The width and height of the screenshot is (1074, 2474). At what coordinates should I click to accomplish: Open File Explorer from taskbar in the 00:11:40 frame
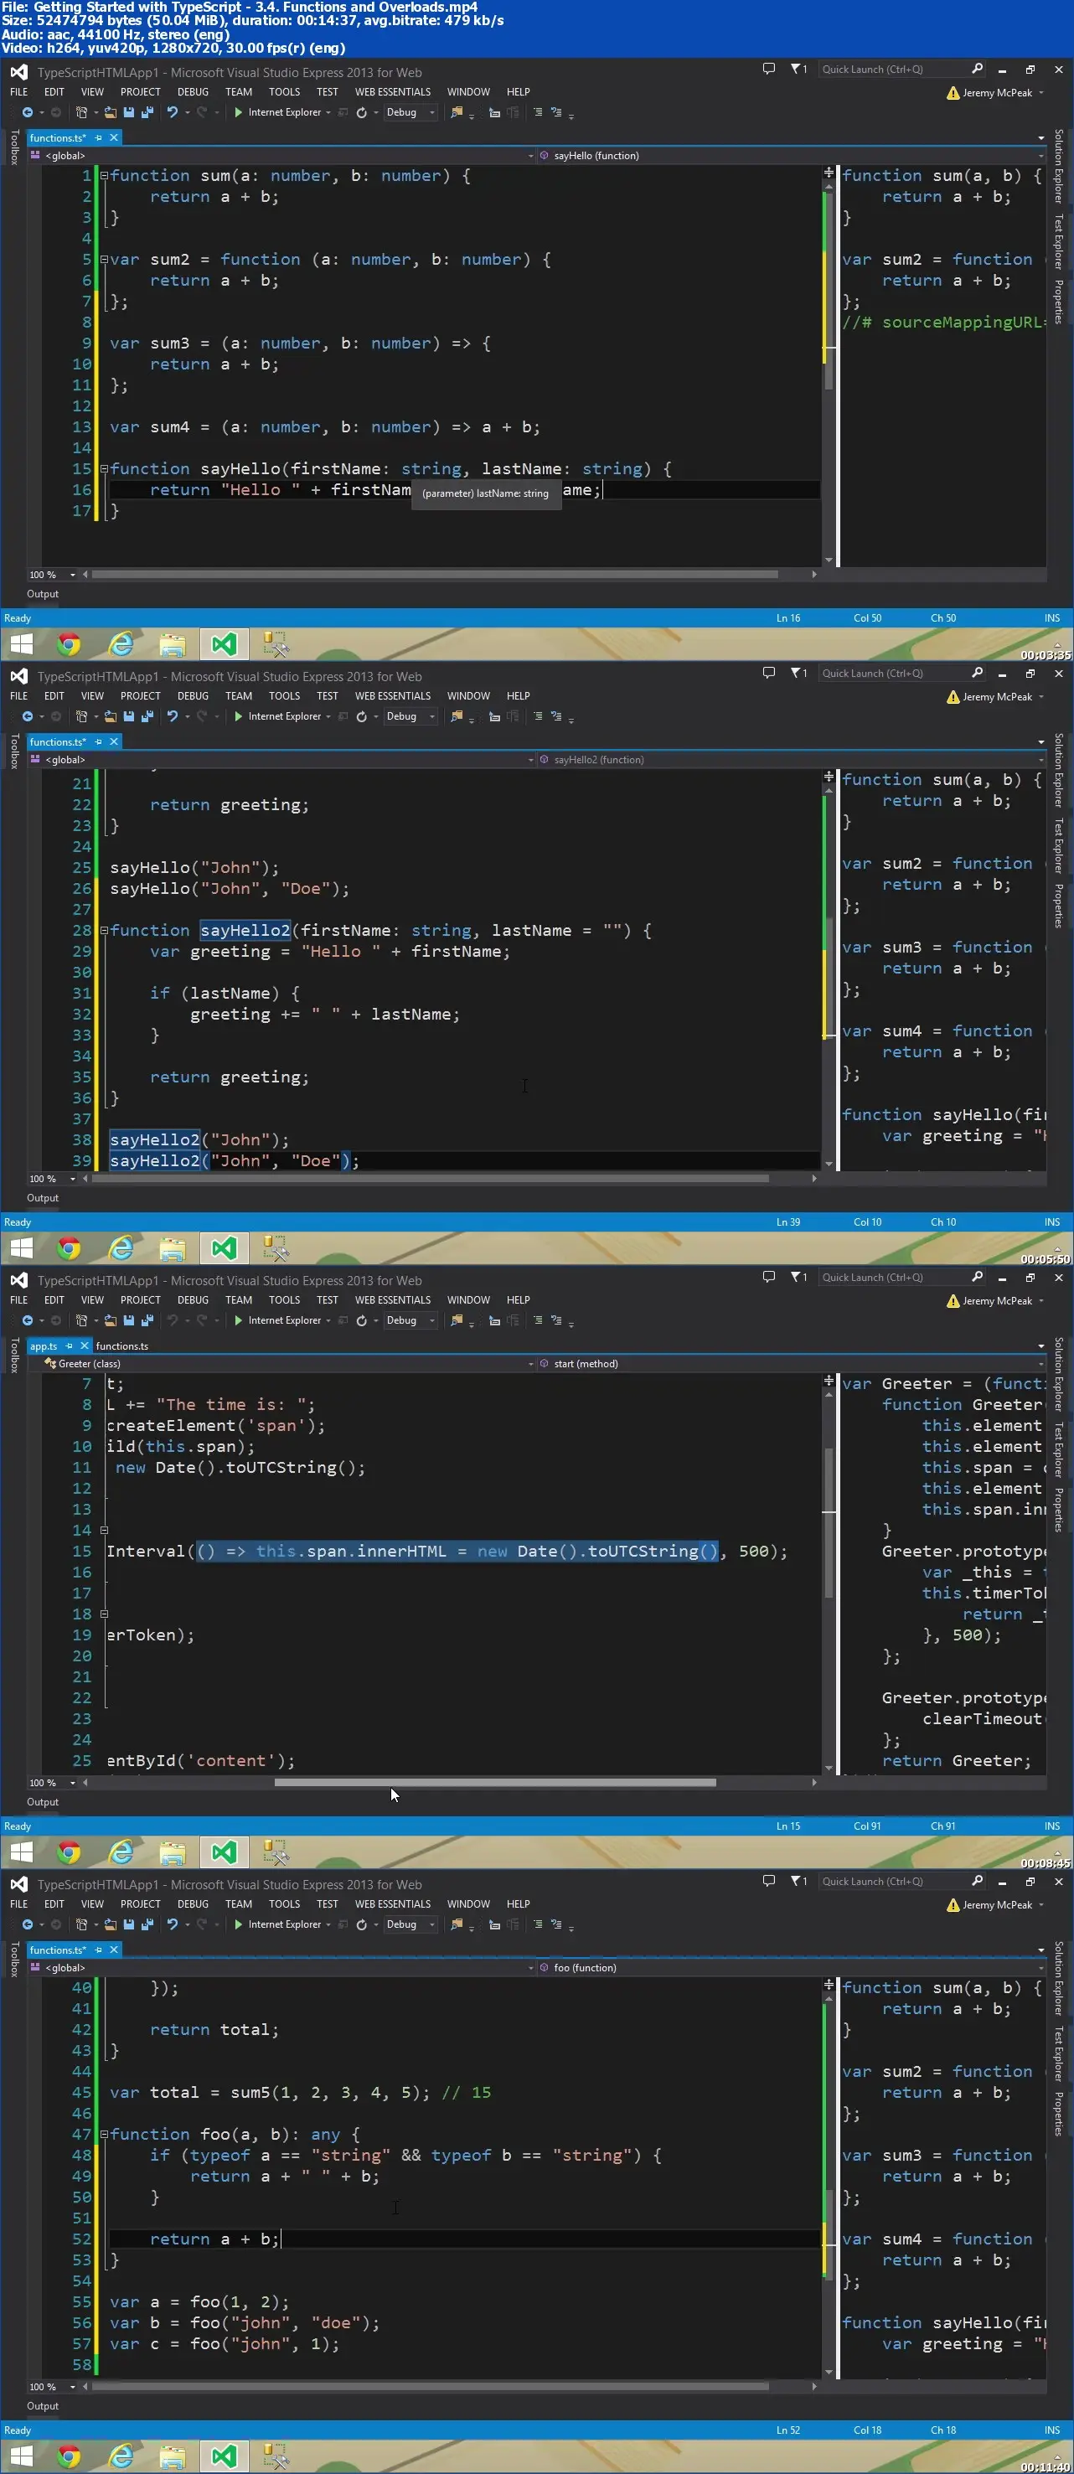tap(172, 2456)
